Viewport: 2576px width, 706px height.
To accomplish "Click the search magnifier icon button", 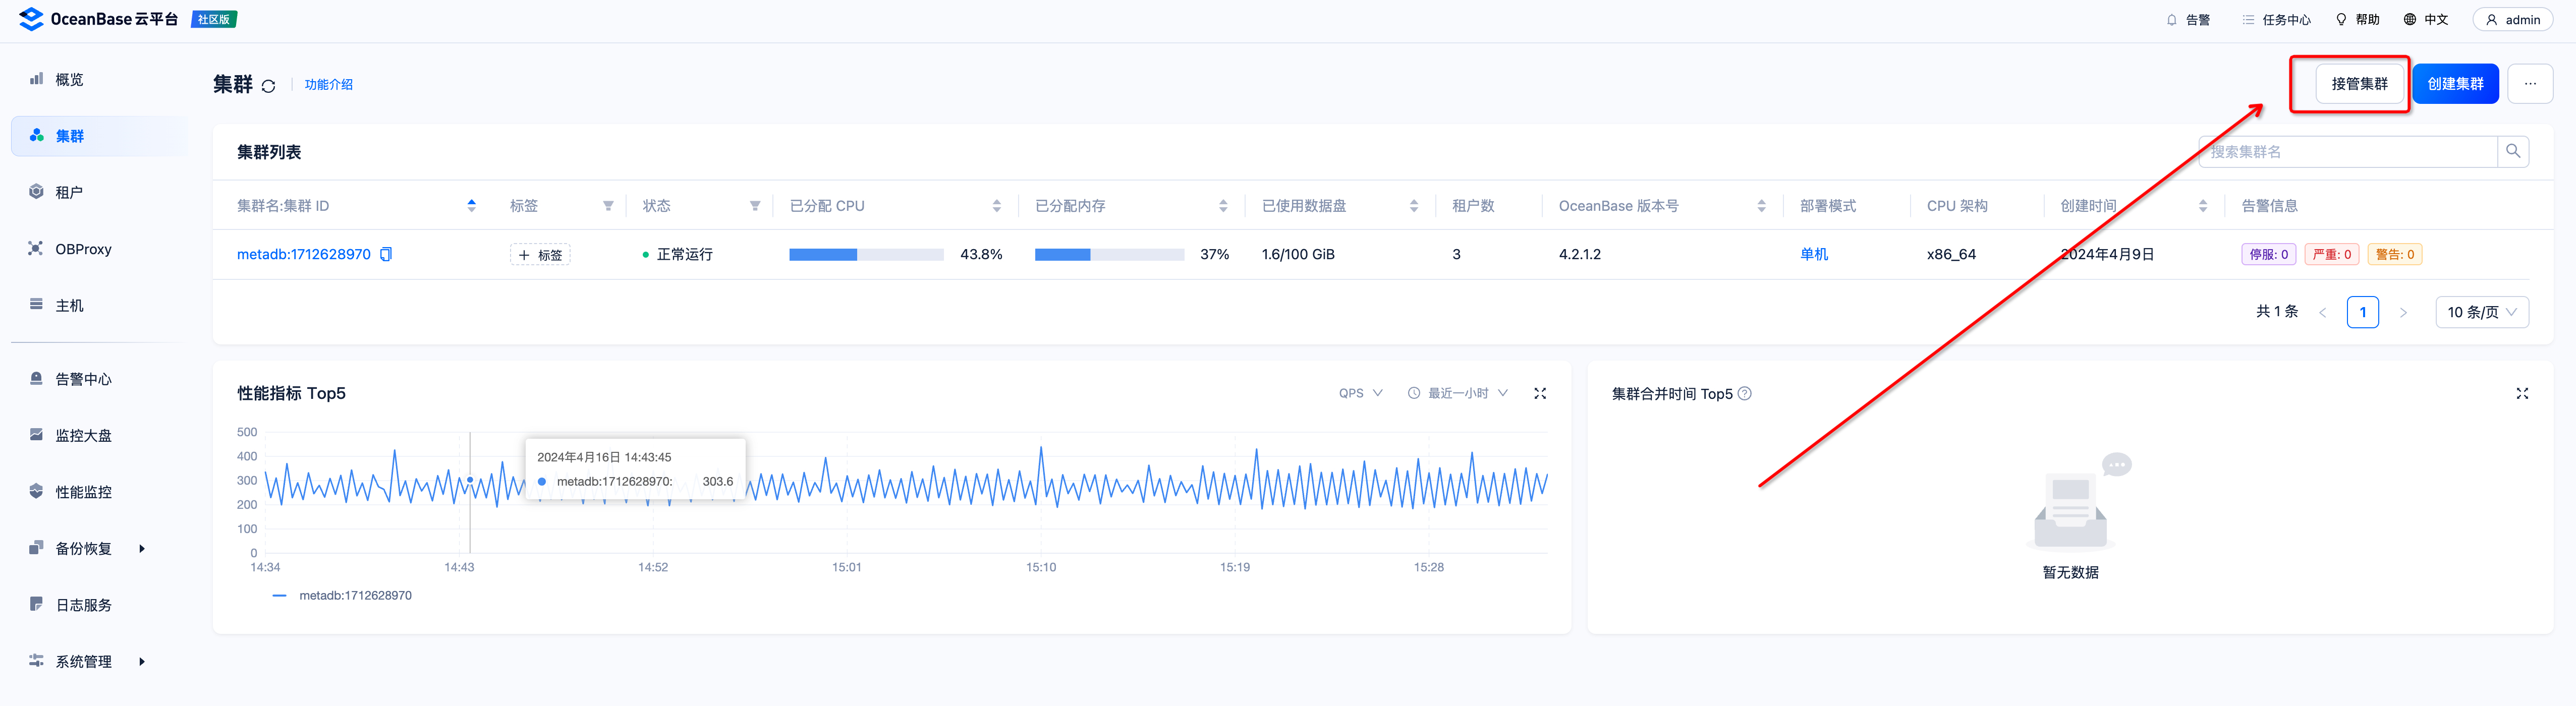I will pos(2512,152).
